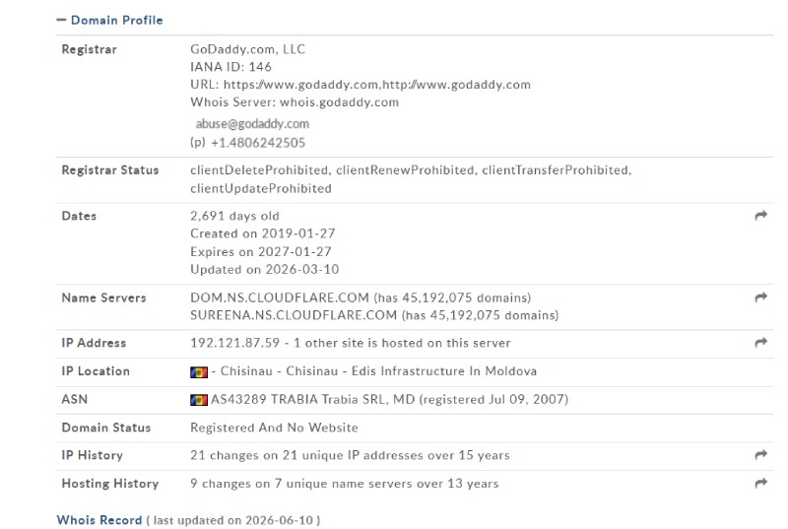Click the 2,691 days old text
This screenshot has width=788, height=529.
coord(234,216)
